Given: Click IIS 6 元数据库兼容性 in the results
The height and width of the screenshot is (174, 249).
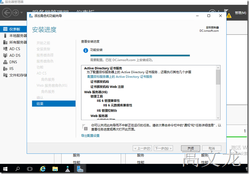Looking at the screenshot, I should click(118, 105).
